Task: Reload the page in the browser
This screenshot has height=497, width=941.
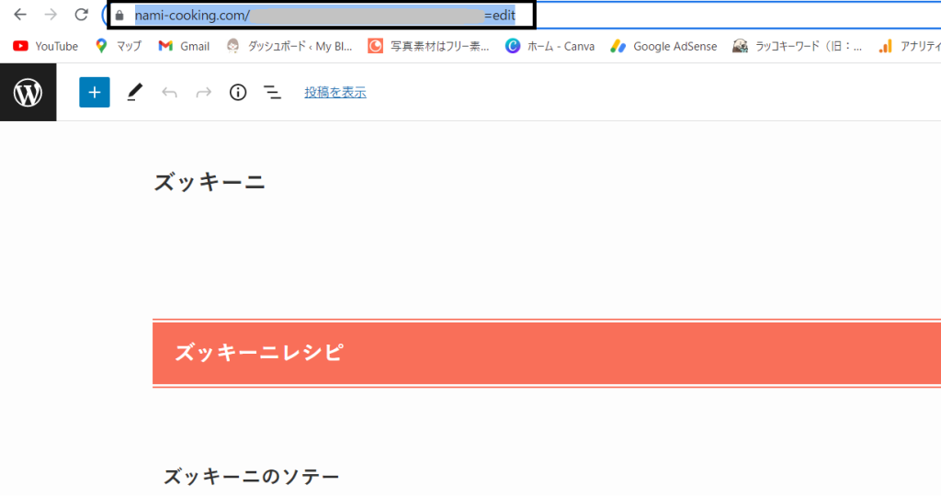Action: click(81, 16)
